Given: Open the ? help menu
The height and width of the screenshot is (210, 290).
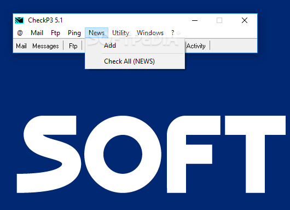Looking at the screenshot, I should click(x=172, y=33).
